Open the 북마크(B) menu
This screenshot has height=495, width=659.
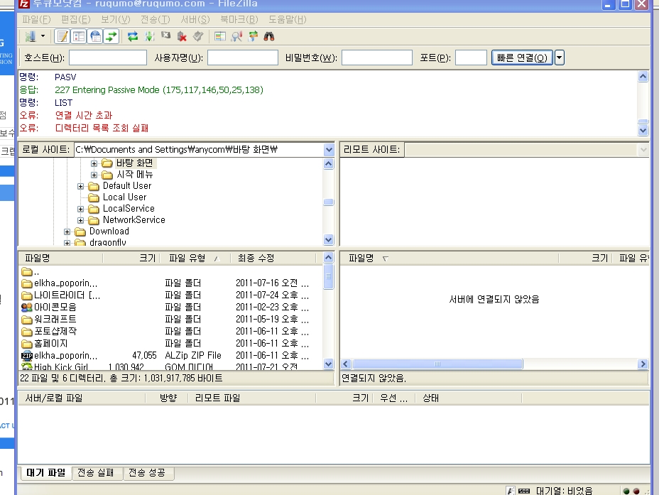click(x=238, y=19)
